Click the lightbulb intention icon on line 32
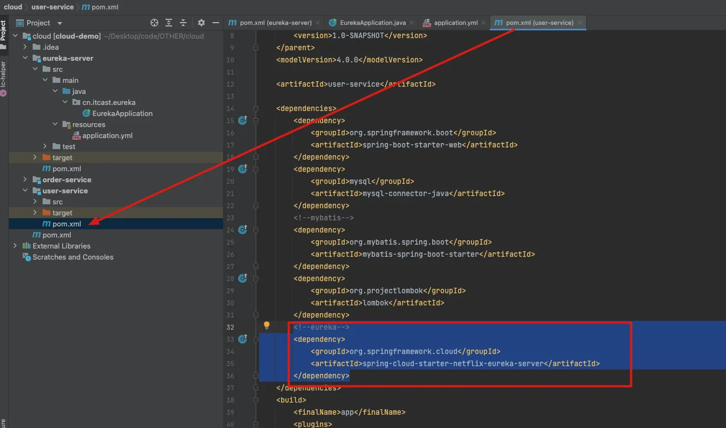Image resolution: width=726 pixels, height=428 pixels. (x=266, y=325)
